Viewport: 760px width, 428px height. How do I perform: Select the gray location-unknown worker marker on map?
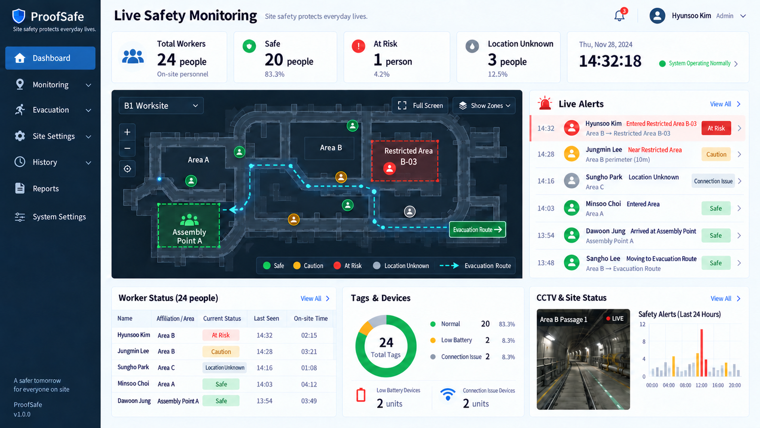click(x=410, y=211)
